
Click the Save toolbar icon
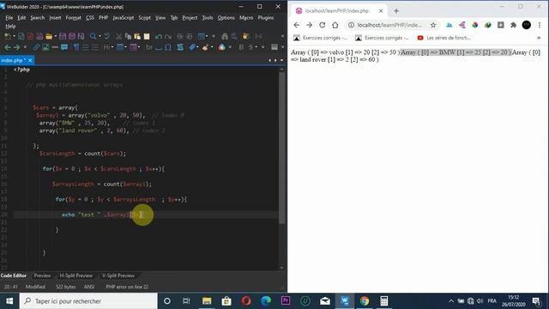pyautogui.click(x=63, y=36)
